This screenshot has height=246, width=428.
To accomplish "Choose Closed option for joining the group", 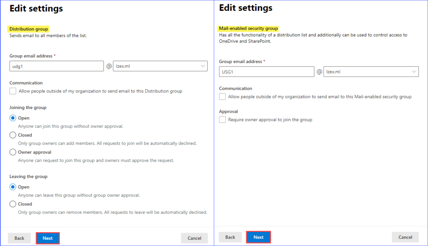I will pyautogui.click(x=13, y=135).
